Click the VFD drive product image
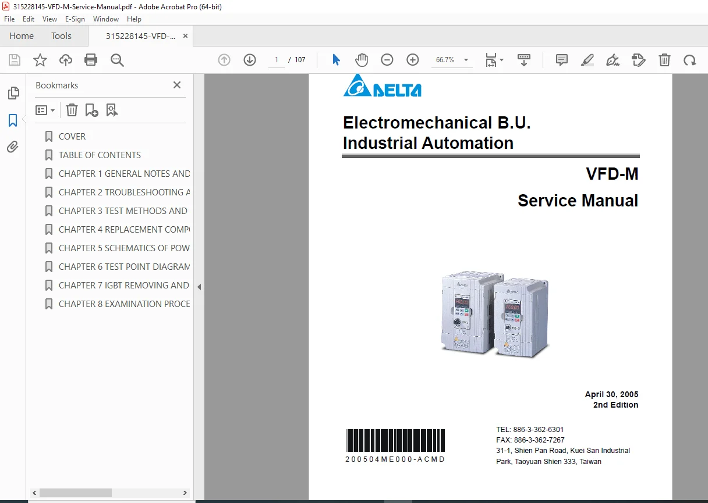 [x=495, y=315]
